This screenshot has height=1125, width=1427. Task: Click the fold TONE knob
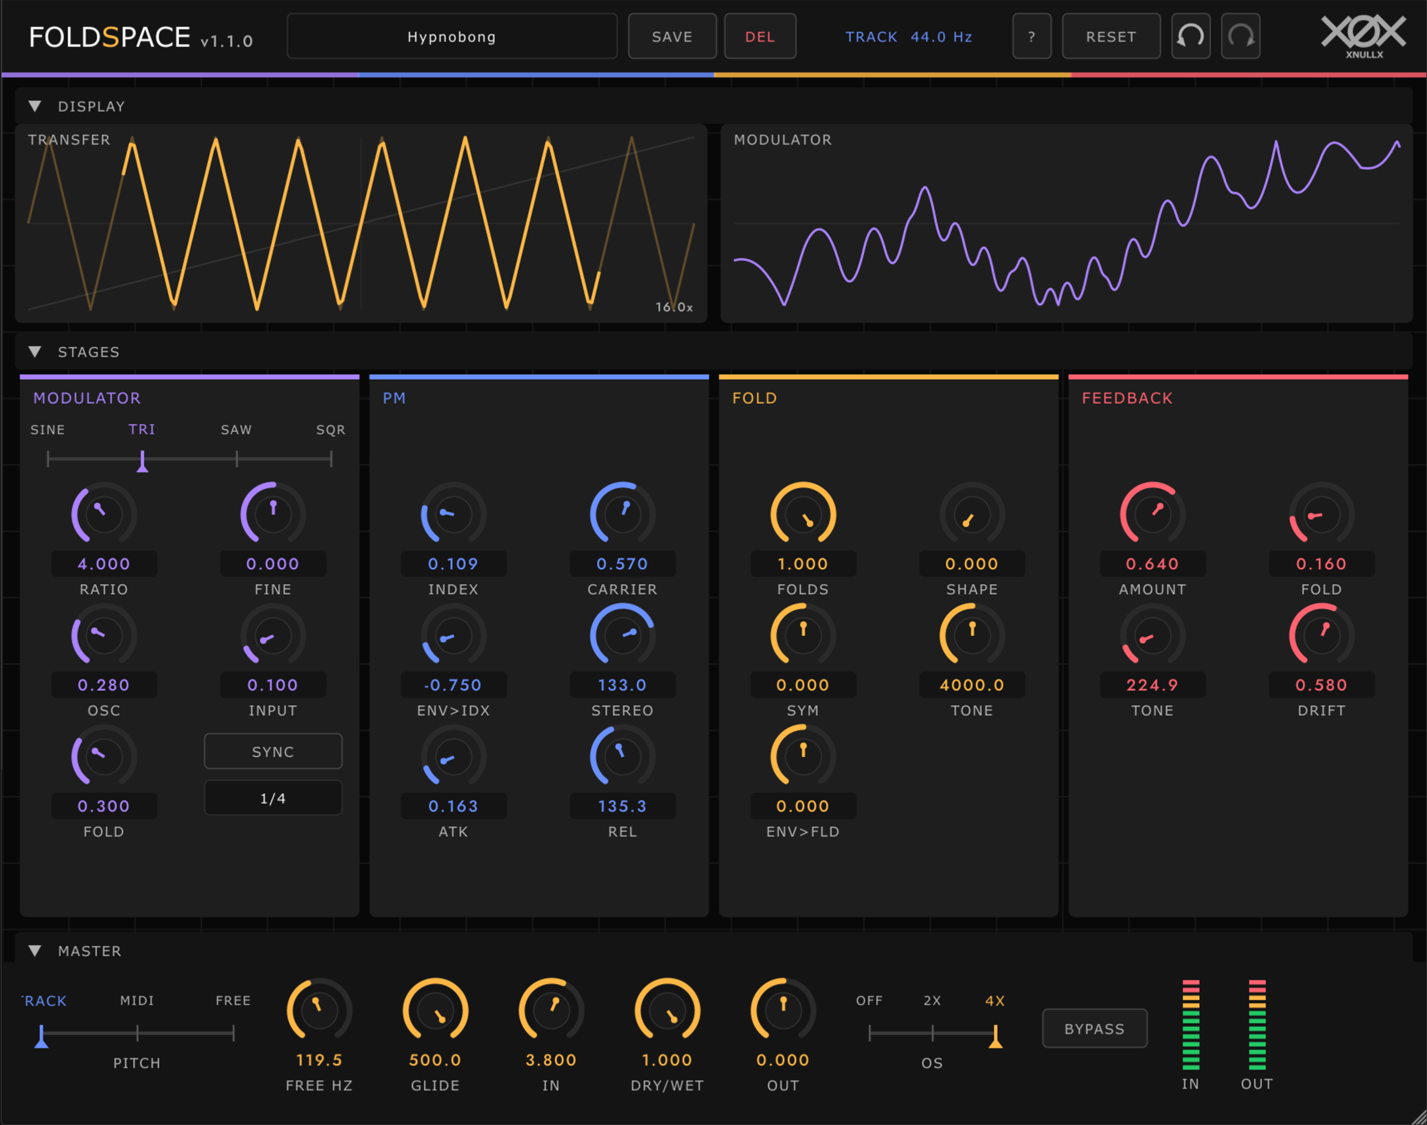pos(971,636)
